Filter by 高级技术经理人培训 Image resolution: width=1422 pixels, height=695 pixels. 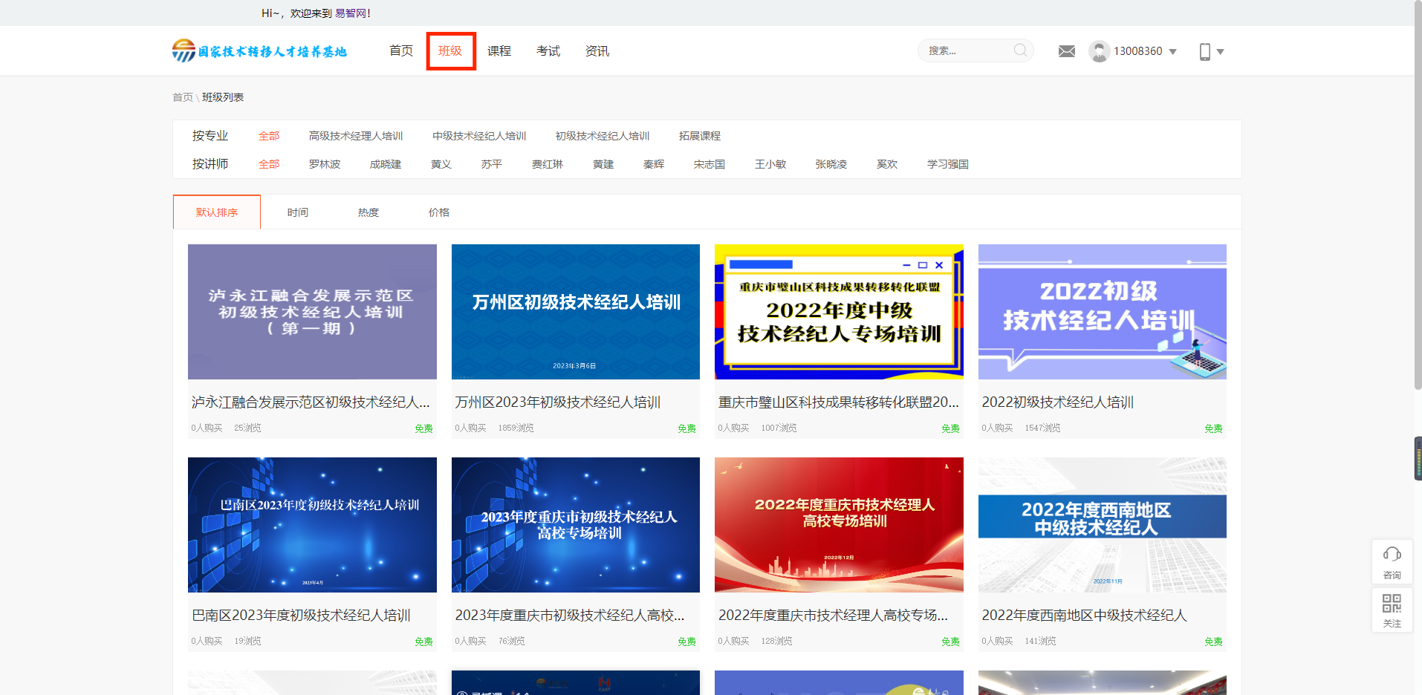tap(356, 136)
